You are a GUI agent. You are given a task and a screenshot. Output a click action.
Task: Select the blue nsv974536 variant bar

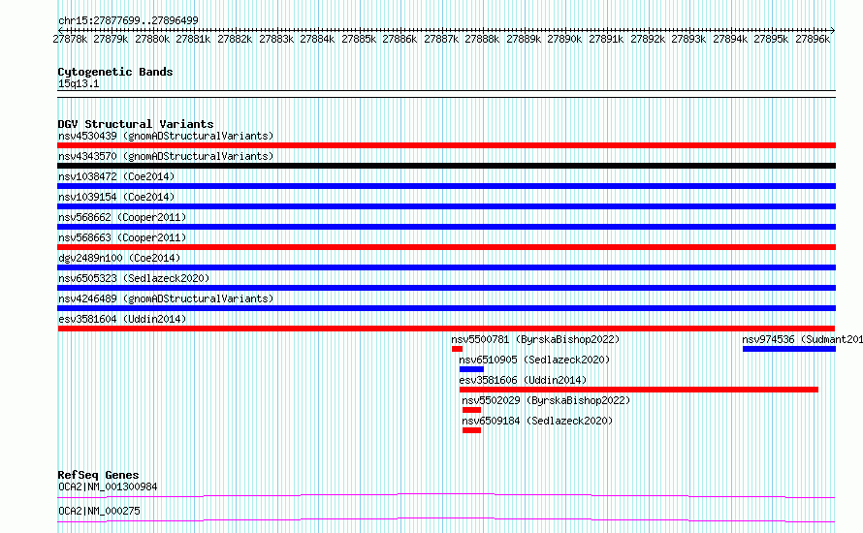point(789,349)
